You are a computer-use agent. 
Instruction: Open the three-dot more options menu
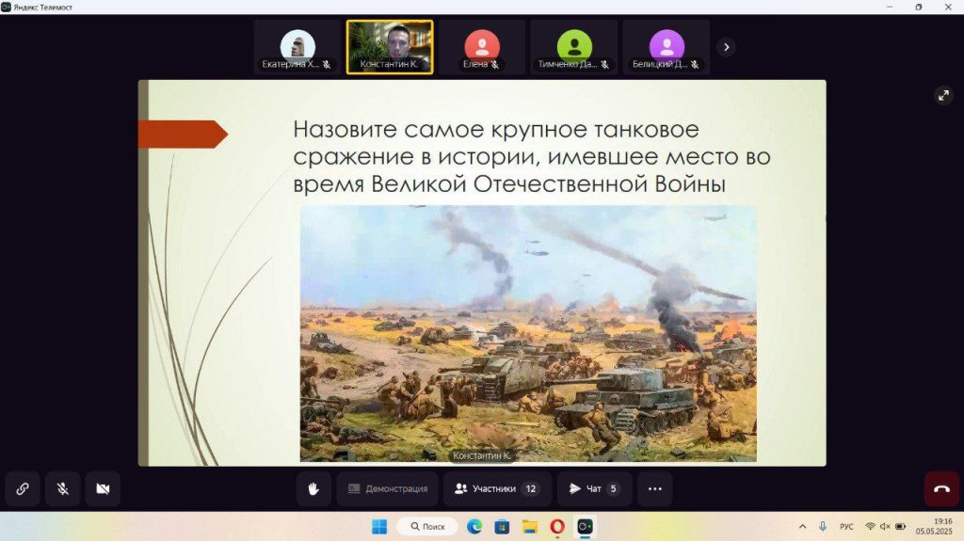(x=654, y=489)
